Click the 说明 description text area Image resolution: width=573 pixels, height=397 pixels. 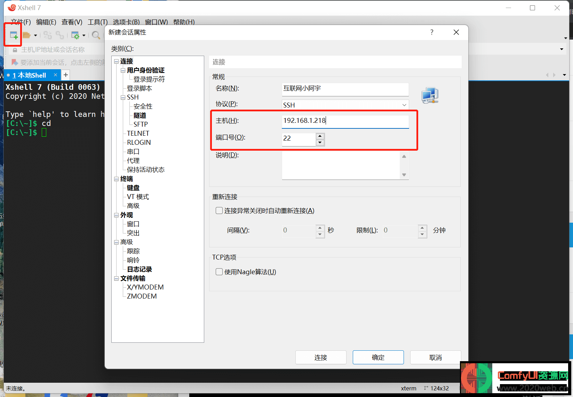click(x=341, y=166)
